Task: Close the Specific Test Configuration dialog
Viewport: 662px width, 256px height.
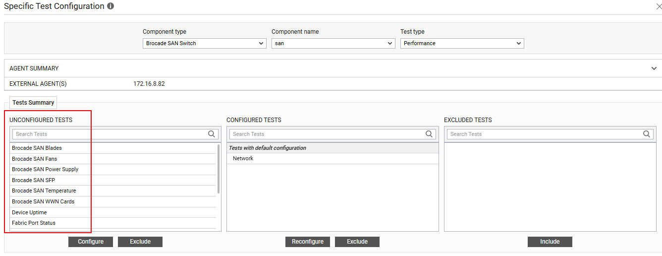Action: tap(658, 6)
